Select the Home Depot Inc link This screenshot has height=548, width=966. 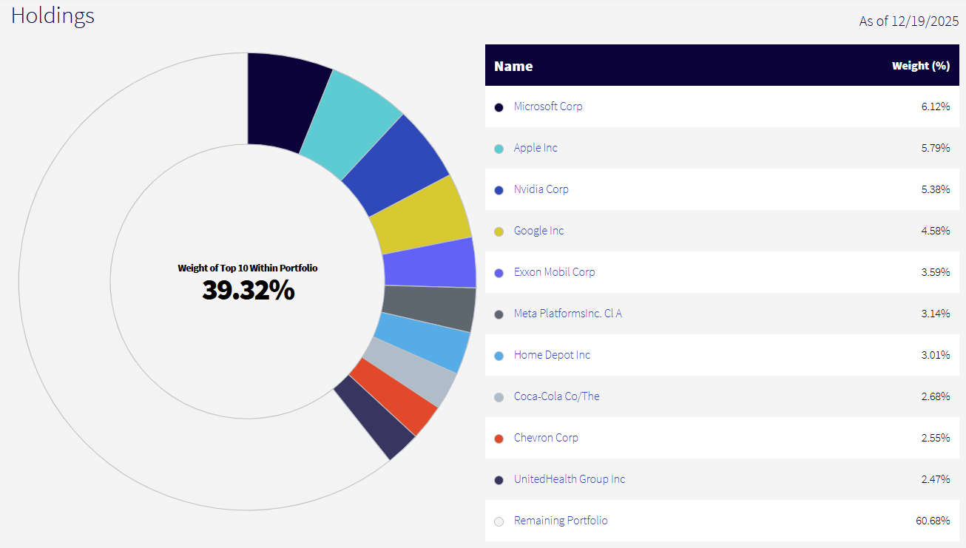552,354
